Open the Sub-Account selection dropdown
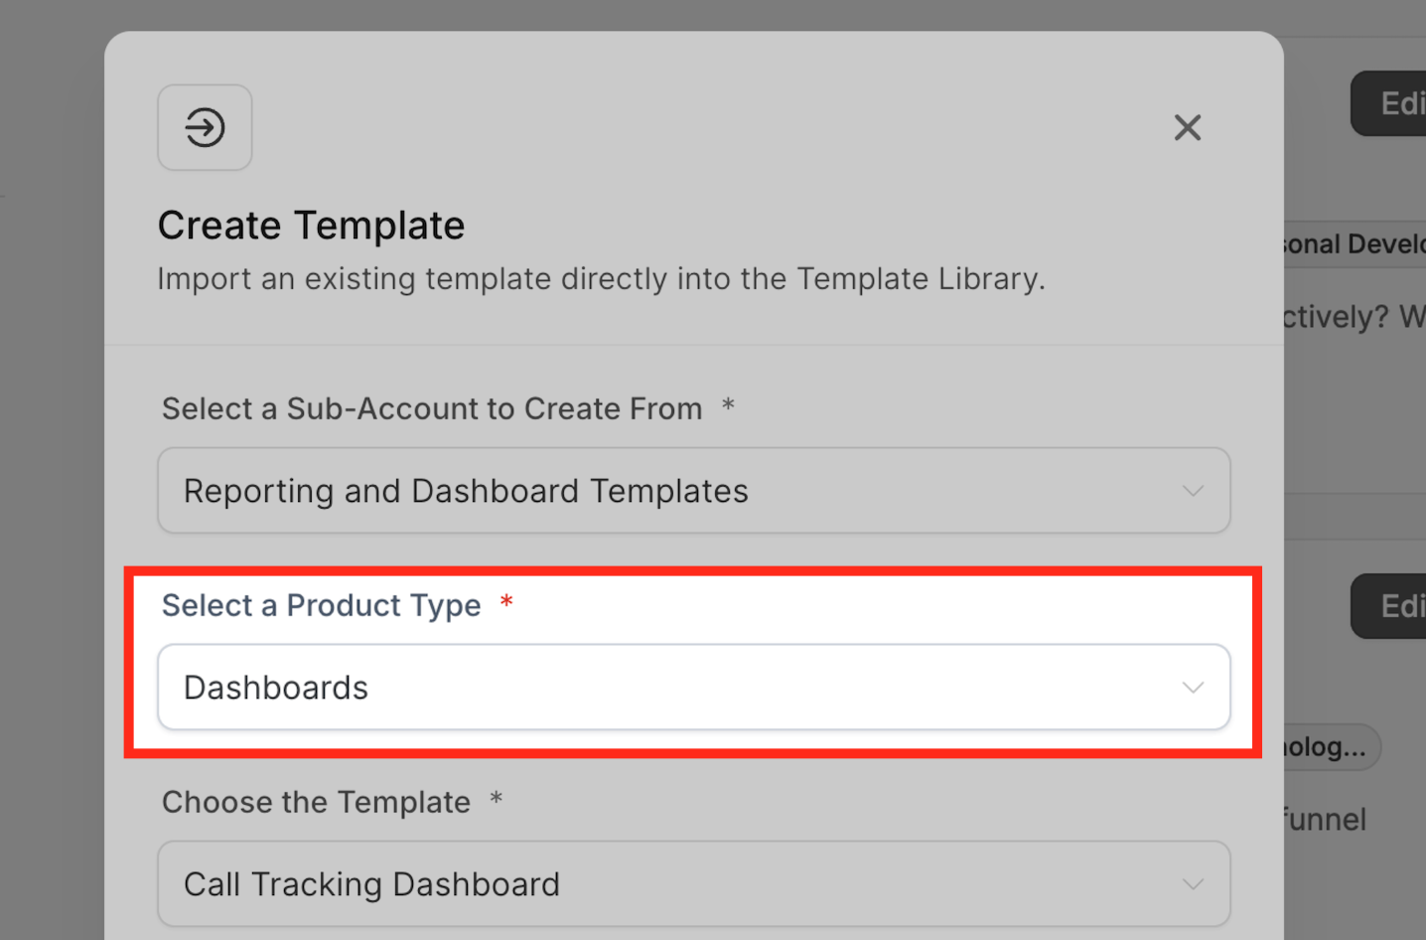Screen dimensions: 1426x940 click(693, 491)
